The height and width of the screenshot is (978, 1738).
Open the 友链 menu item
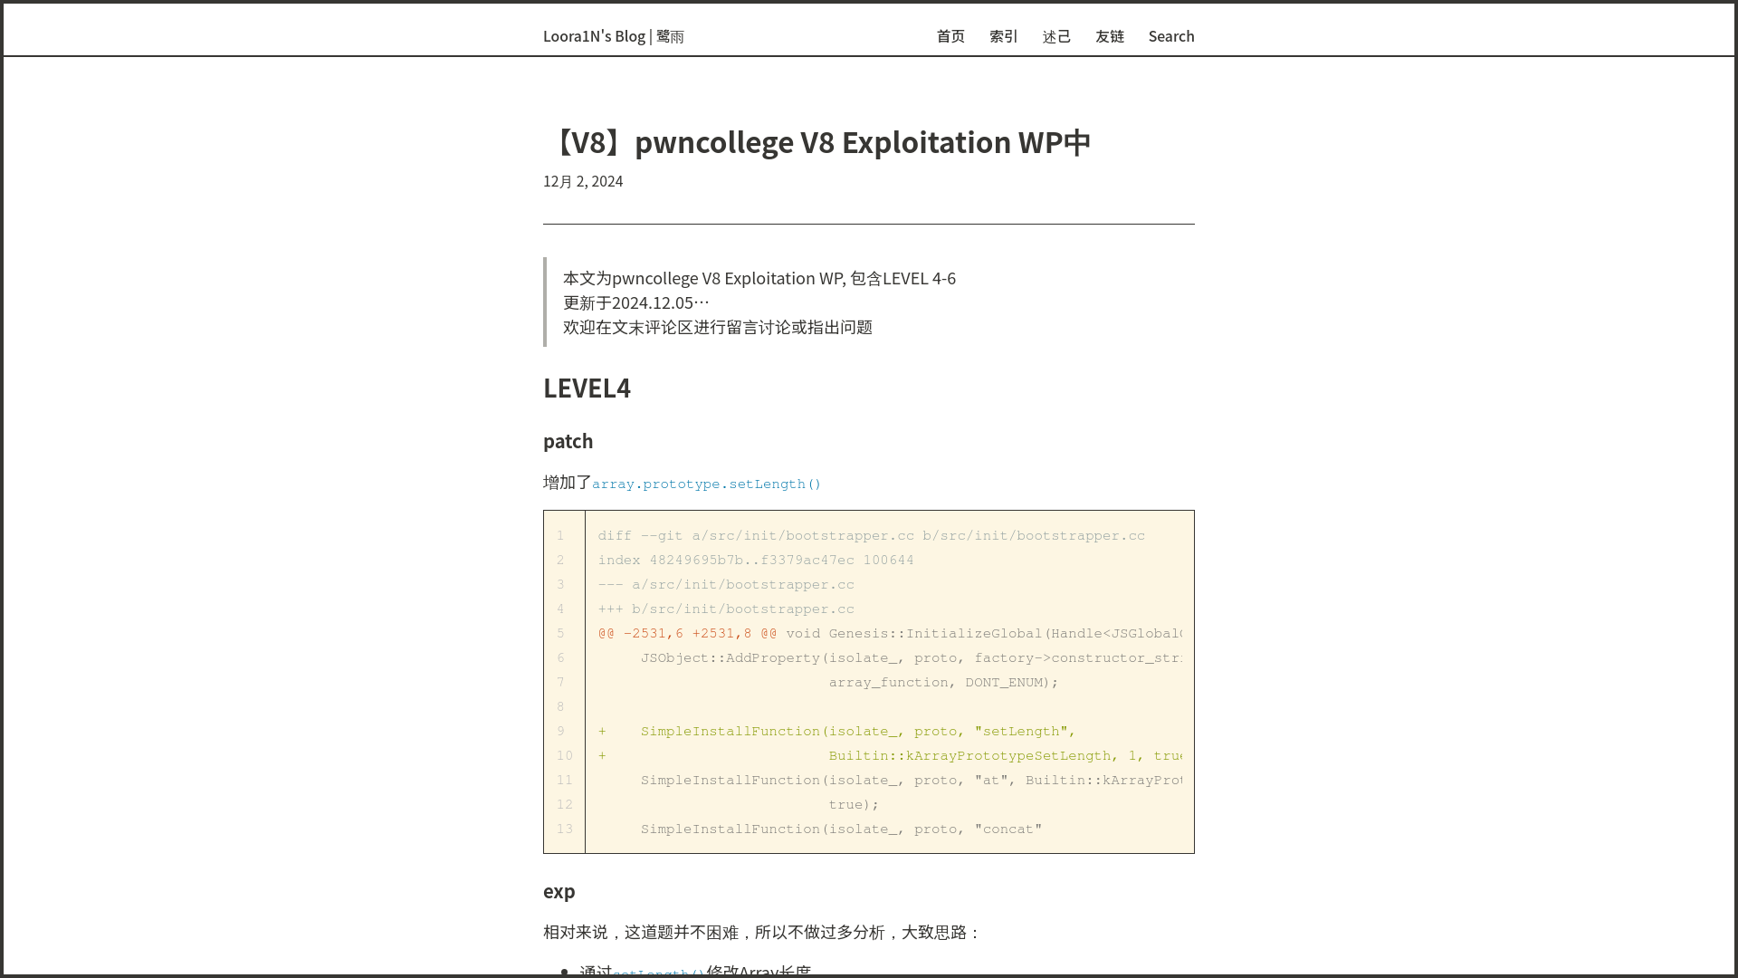[1110, 36]
